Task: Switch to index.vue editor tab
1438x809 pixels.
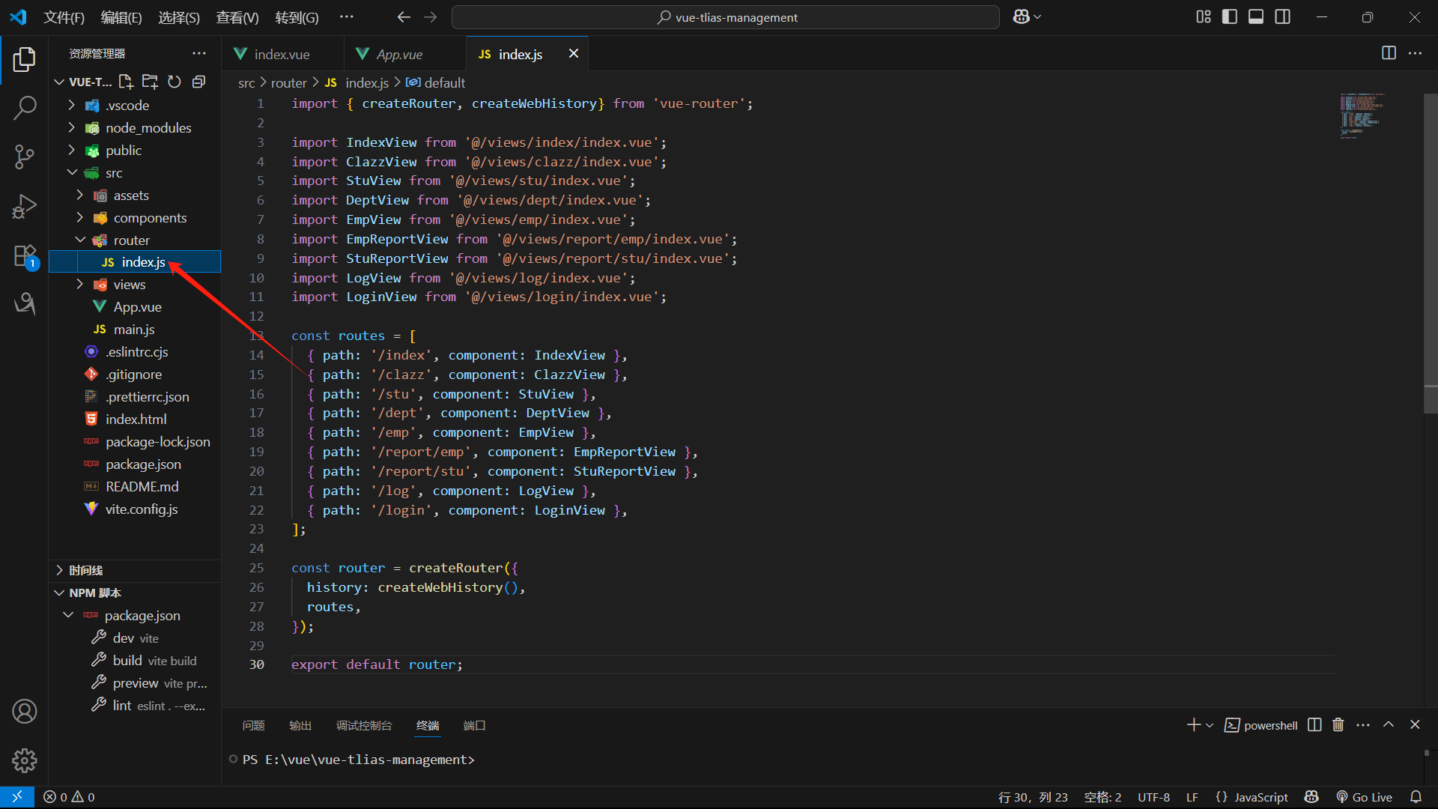Action: (282, 54)
